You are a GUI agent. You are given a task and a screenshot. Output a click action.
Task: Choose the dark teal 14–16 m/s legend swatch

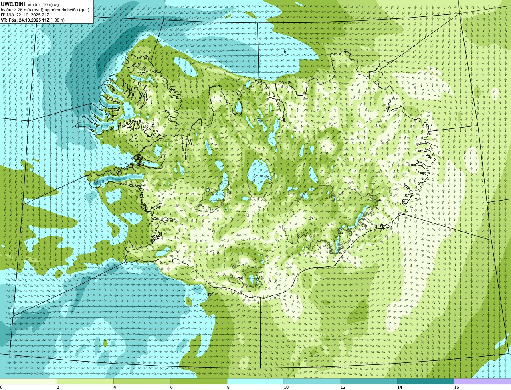click(426, 381)
